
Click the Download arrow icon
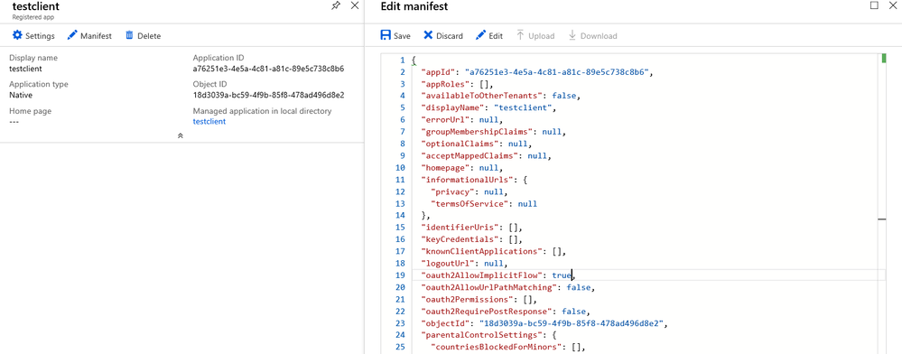point(572,35)
